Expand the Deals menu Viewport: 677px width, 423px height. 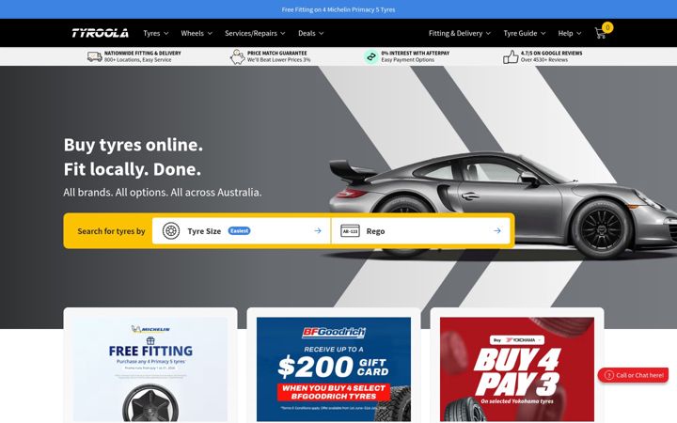pos(311,33)
